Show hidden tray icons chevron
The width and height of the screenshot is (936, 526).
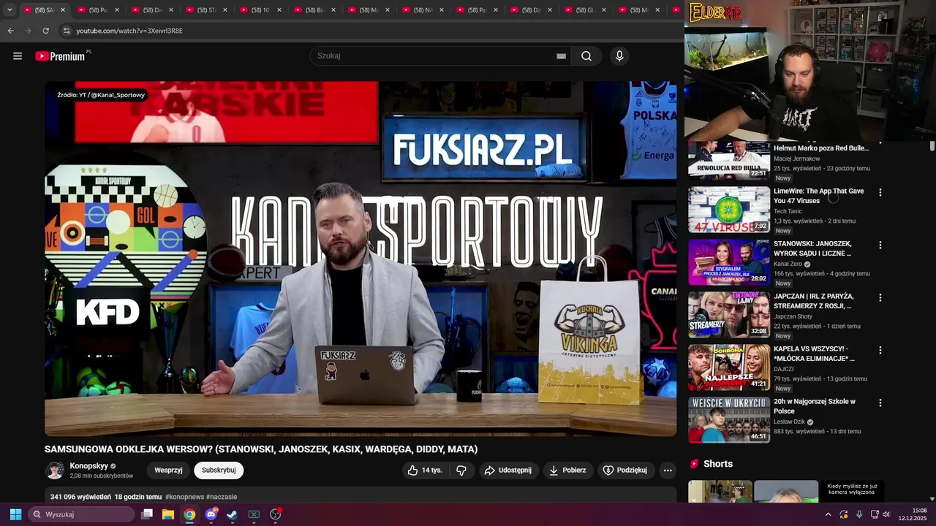point(828,514)
